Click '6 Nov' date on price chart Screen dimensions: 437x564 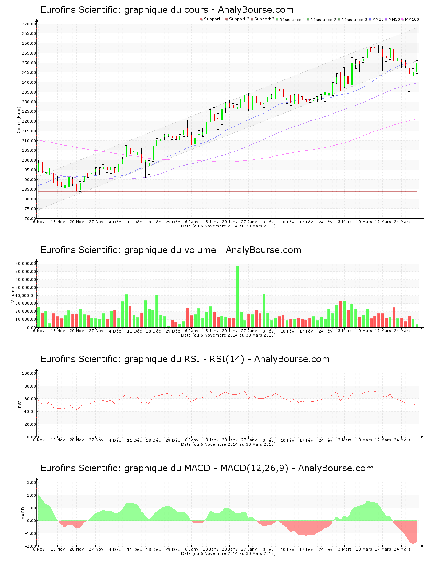[39, 222]
